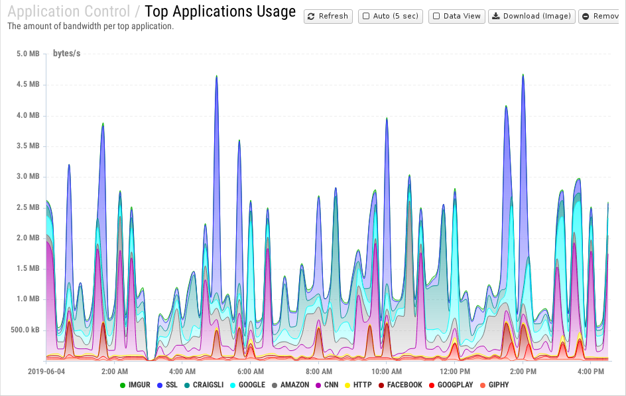Click the orange GIPHY legend dot
This screenshot has height=396, width=626.
coord(482,385)
